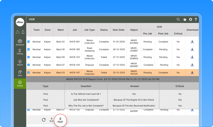
Task: Open the notifications bell in sidebar
Action: coord(23,32)
